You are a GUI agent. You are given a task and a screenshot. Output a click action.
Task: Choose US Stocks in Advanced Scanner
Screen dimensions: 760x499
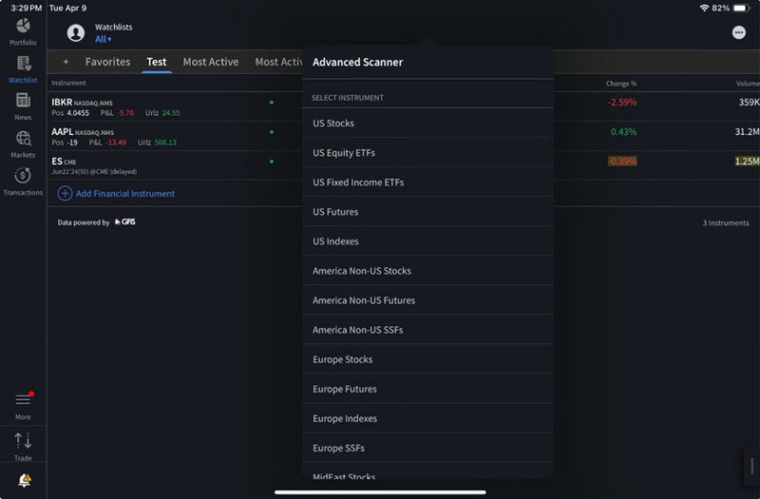pos(428,124)
